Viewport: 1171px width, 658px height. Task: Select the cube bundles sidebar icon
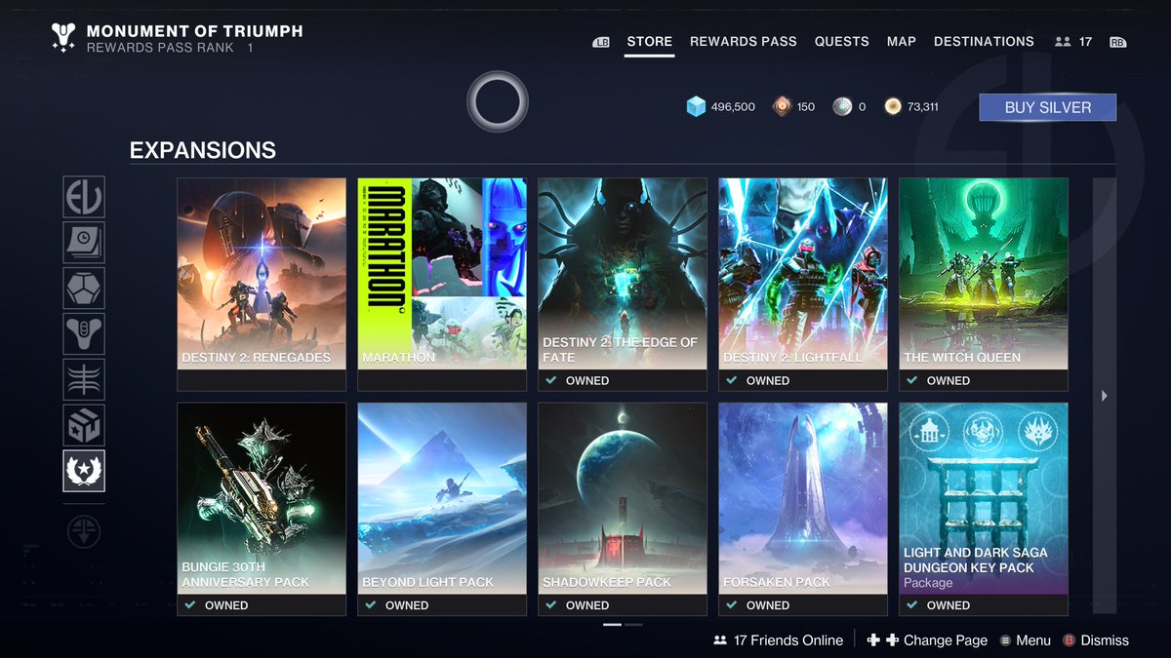click(x=84, y=425)
